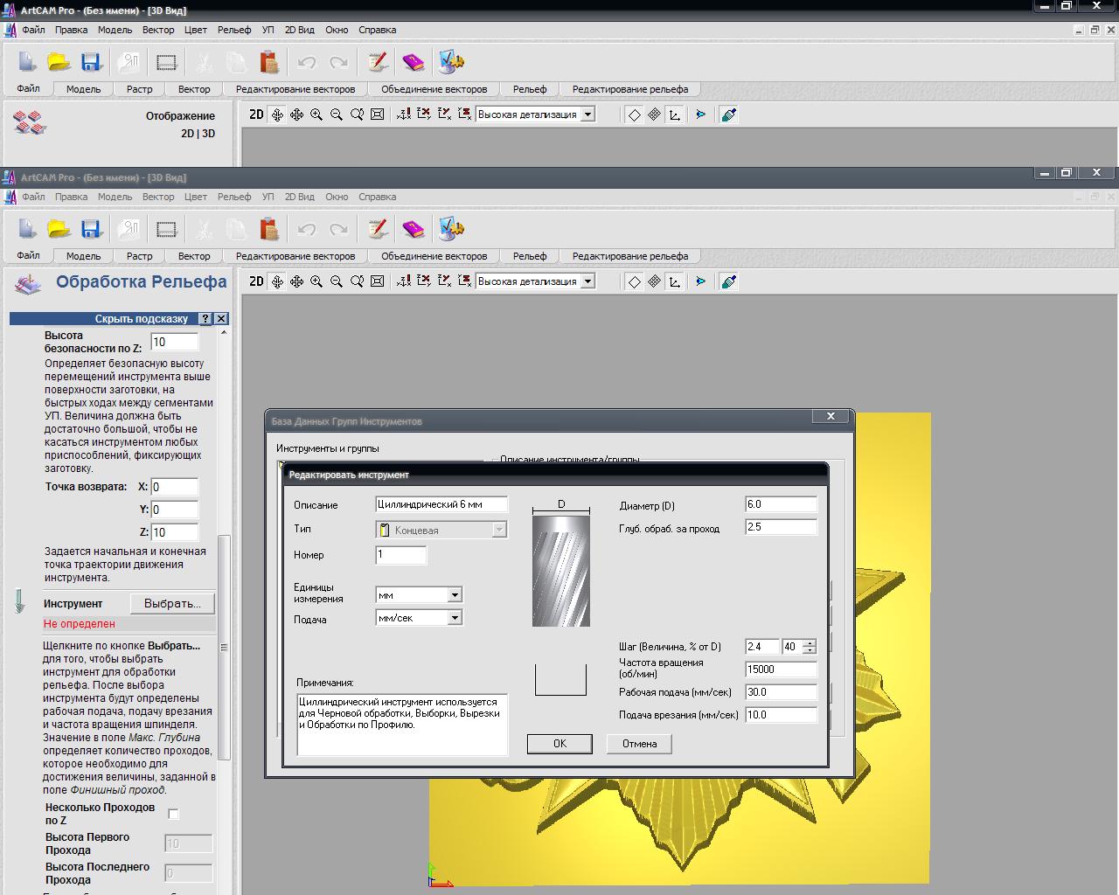
Task: Switch to Редактирование рельефа tab in lower window
Action: coord(629,256)
